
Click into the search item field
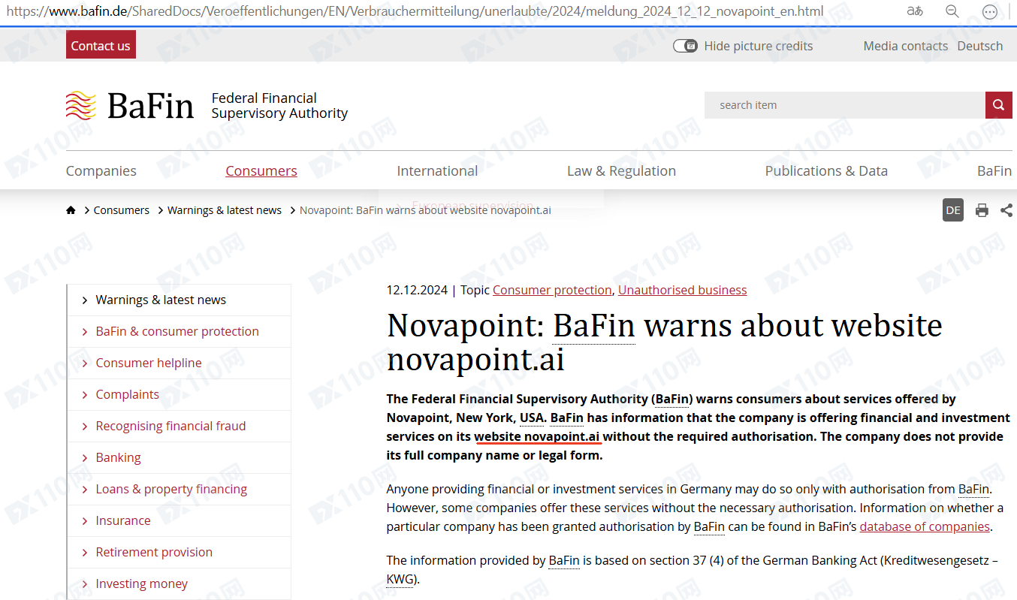coord(844,105)
